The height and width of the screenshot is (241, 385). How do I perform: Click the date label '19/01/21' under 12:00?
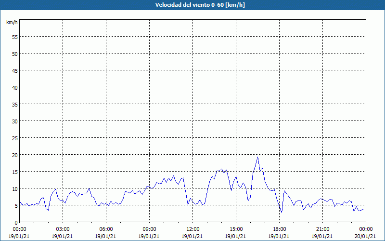(x=192, y=236)
